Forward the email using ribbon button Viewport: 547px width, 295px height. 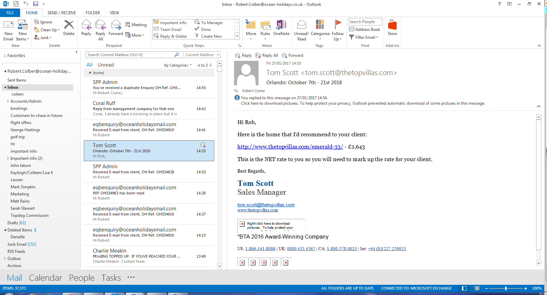[x=116, y=28]
